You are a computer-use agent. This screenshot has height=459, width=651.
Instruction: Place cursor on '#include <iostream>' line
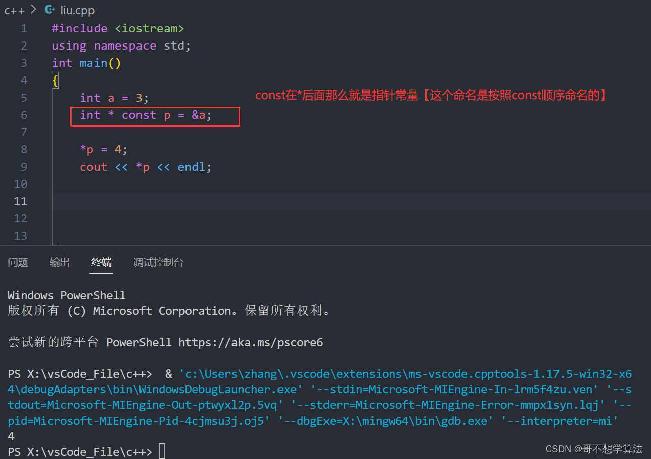click(118, 28)
